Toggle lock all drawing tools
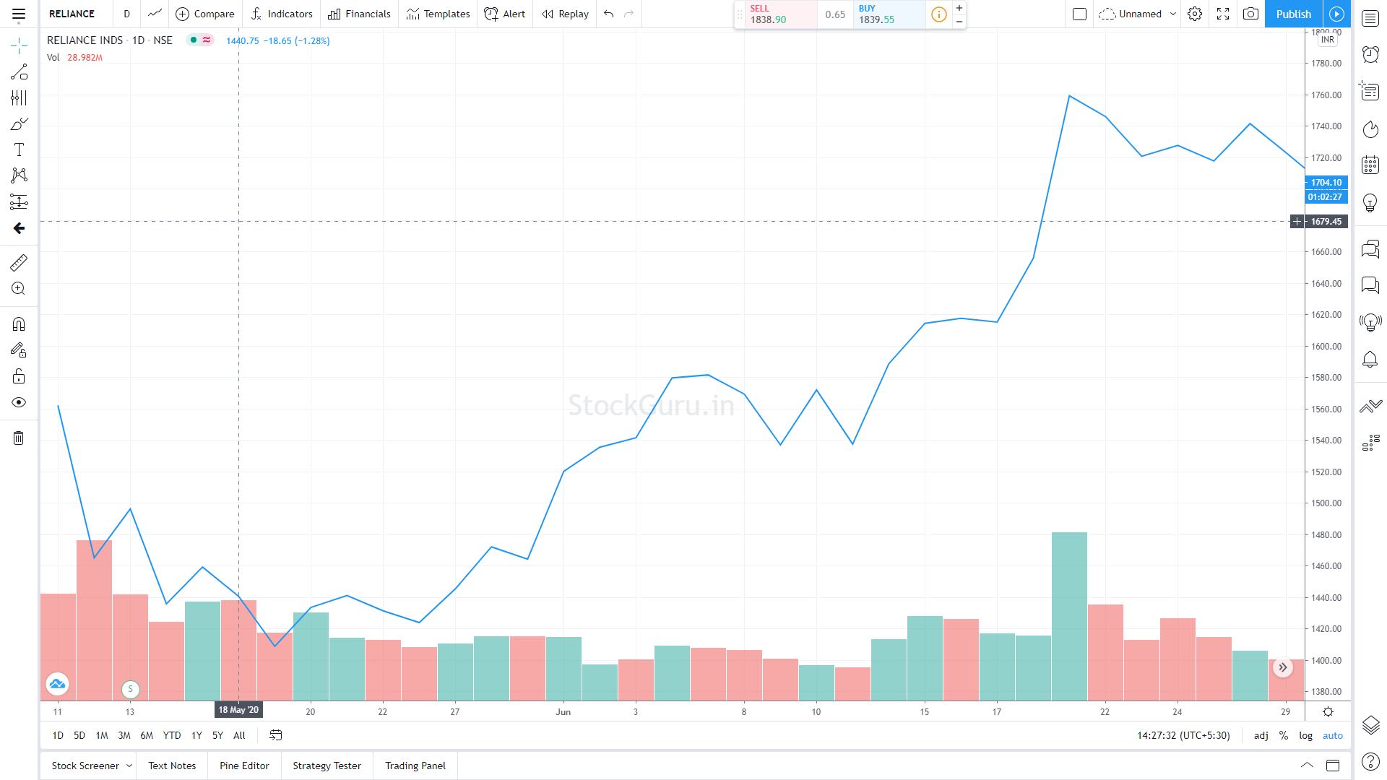This screenshot has height=780, width=1387. pos(19,376)
